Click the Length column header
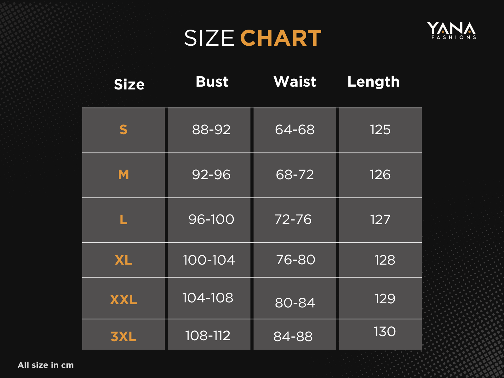Screen dimensions: 504x378 pos(373,82)
